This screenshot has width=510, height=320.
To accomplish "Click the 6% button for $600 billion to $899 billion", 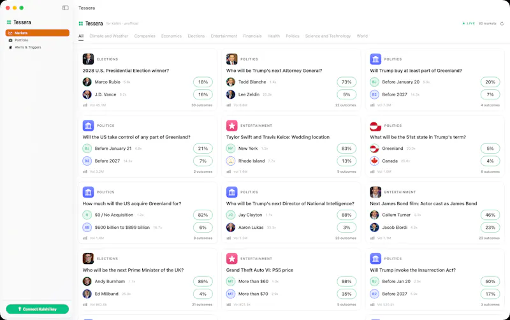I will coord(203,228).
